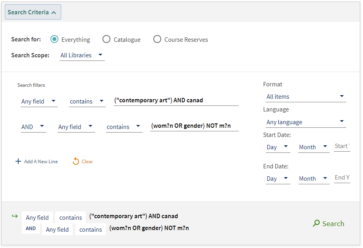
Task: Open second row's contains dropdown
Action: pos(124,127)
